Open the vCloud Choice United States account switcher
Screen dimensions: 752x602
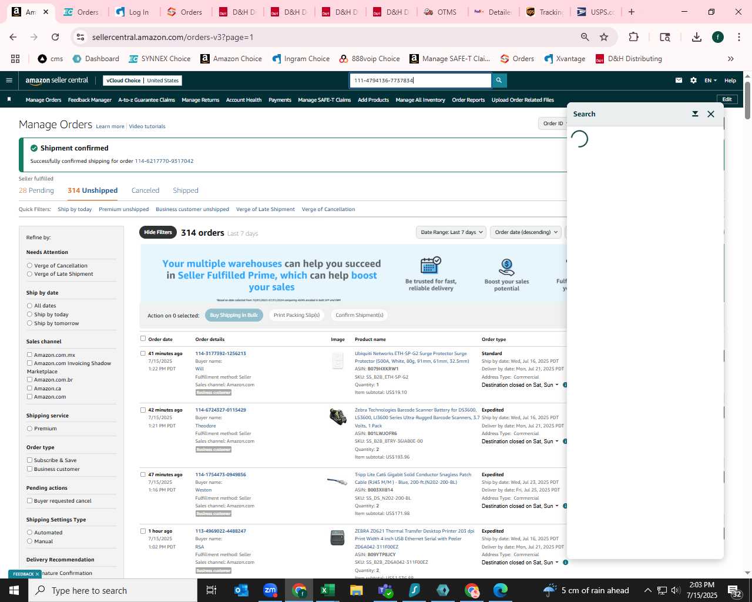pos(143,81)
